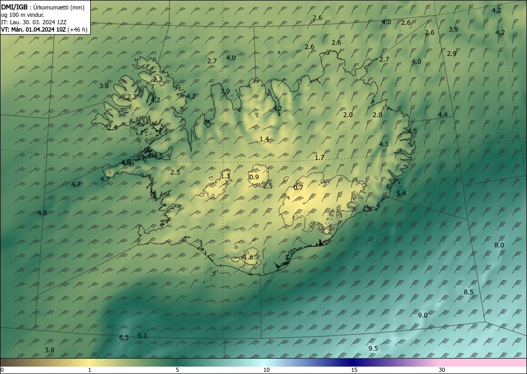Select the valid time 'VT: Mán. 01.04.2024 10Z'
This screenshot has height=374, width=527.
[x=34, y=30]
